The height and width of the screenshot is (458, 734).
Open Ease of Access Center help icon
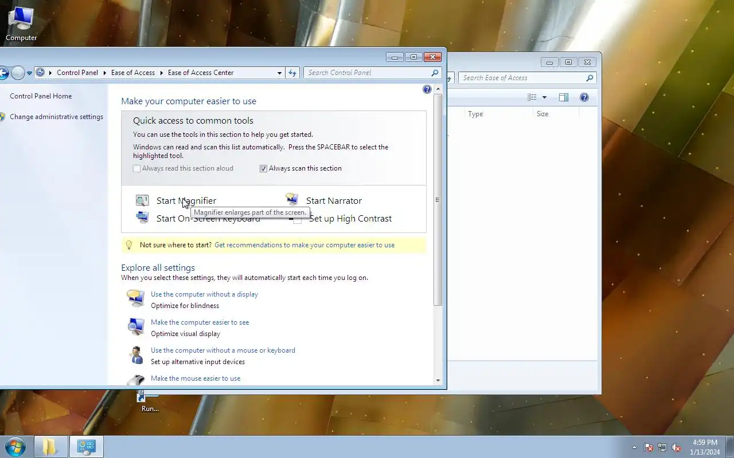pyautogui.click(x=427, y=89)
